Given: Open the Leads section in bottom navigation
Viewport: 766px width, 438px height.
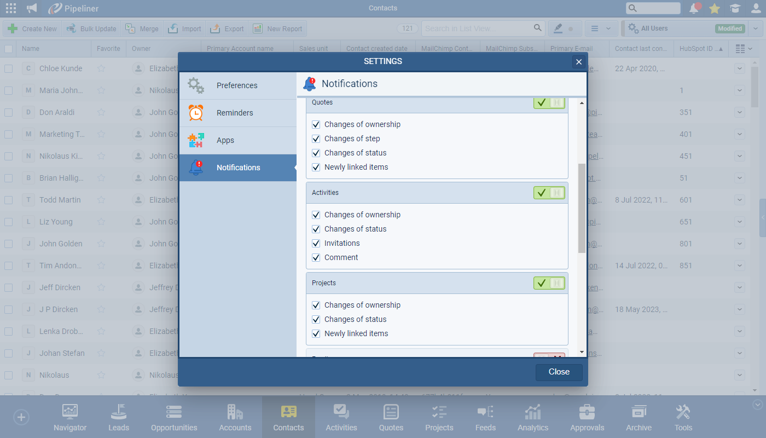Looking at the screenshot, I should [x=119, y=418].
